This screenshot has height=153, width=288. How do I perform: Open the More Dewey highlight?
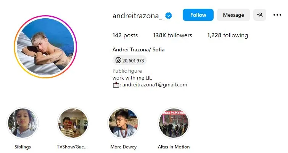click(123, 123)
